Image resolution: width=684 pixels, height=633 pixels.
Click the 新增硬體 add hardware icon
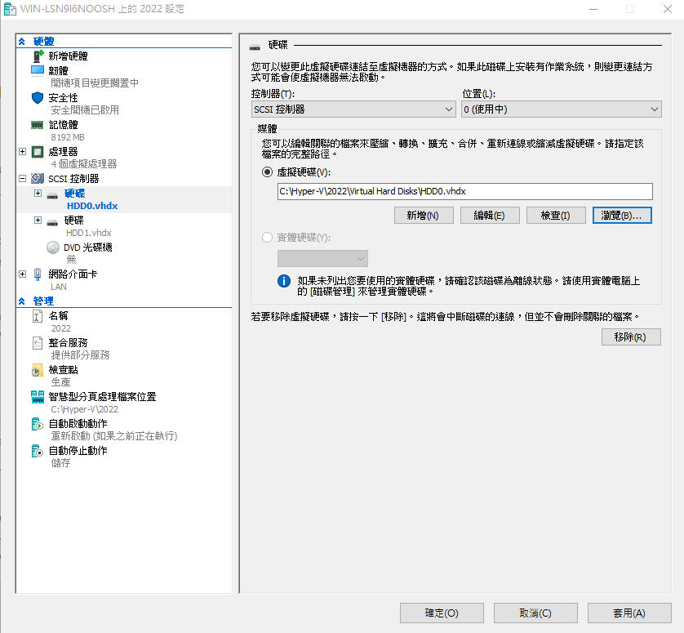[x=38, y=56]
